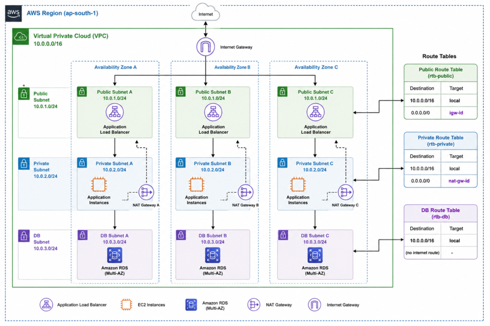Click "Amazon RDS (Multi-AZ)" text in DB Subnet A
Screen dimensions: 490x326
pyautogui.click(x=114, y=271)
